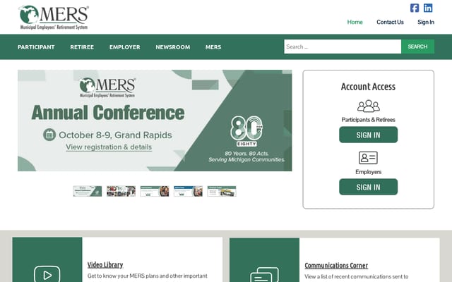This screenshot has height=282, width=452.
Task: Open the RETIREE menu
Action: pos(82,47)
